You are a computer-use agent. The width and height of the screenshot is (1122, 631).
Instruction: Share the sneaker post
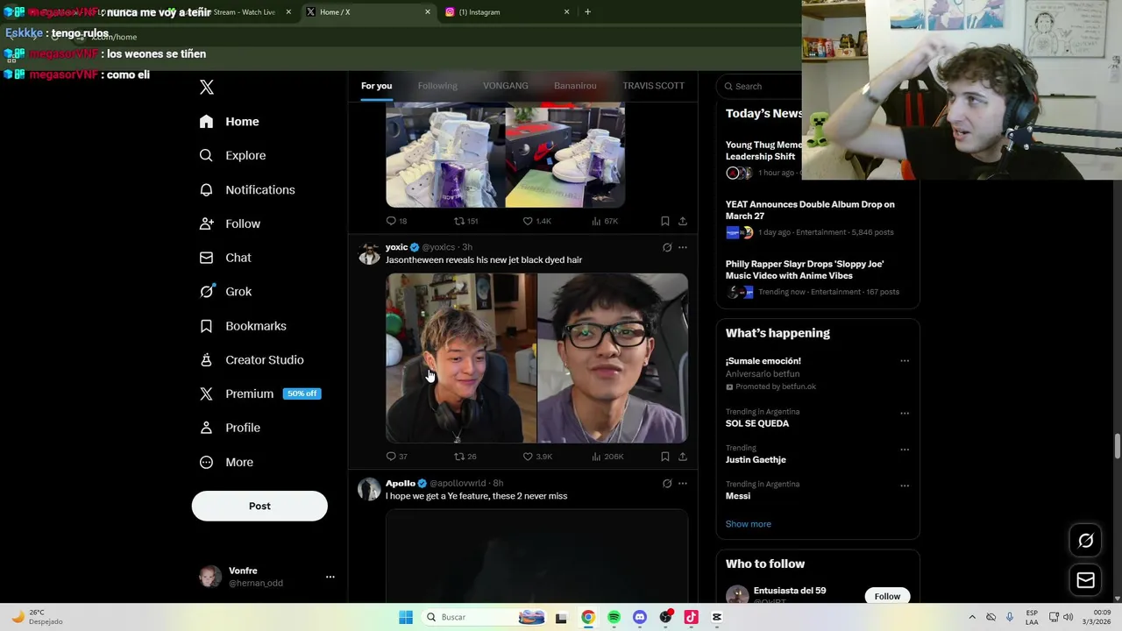click(x=683, y=221)
